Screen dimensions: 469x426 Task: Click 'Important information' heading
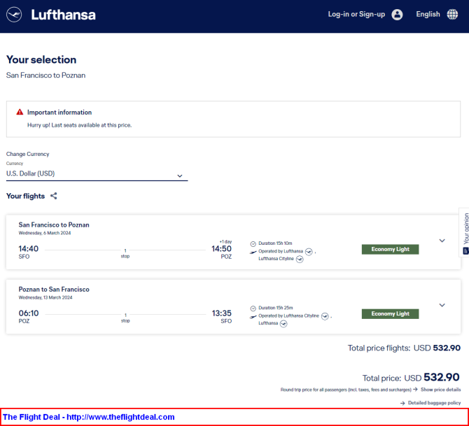click(x=59, y=113)
